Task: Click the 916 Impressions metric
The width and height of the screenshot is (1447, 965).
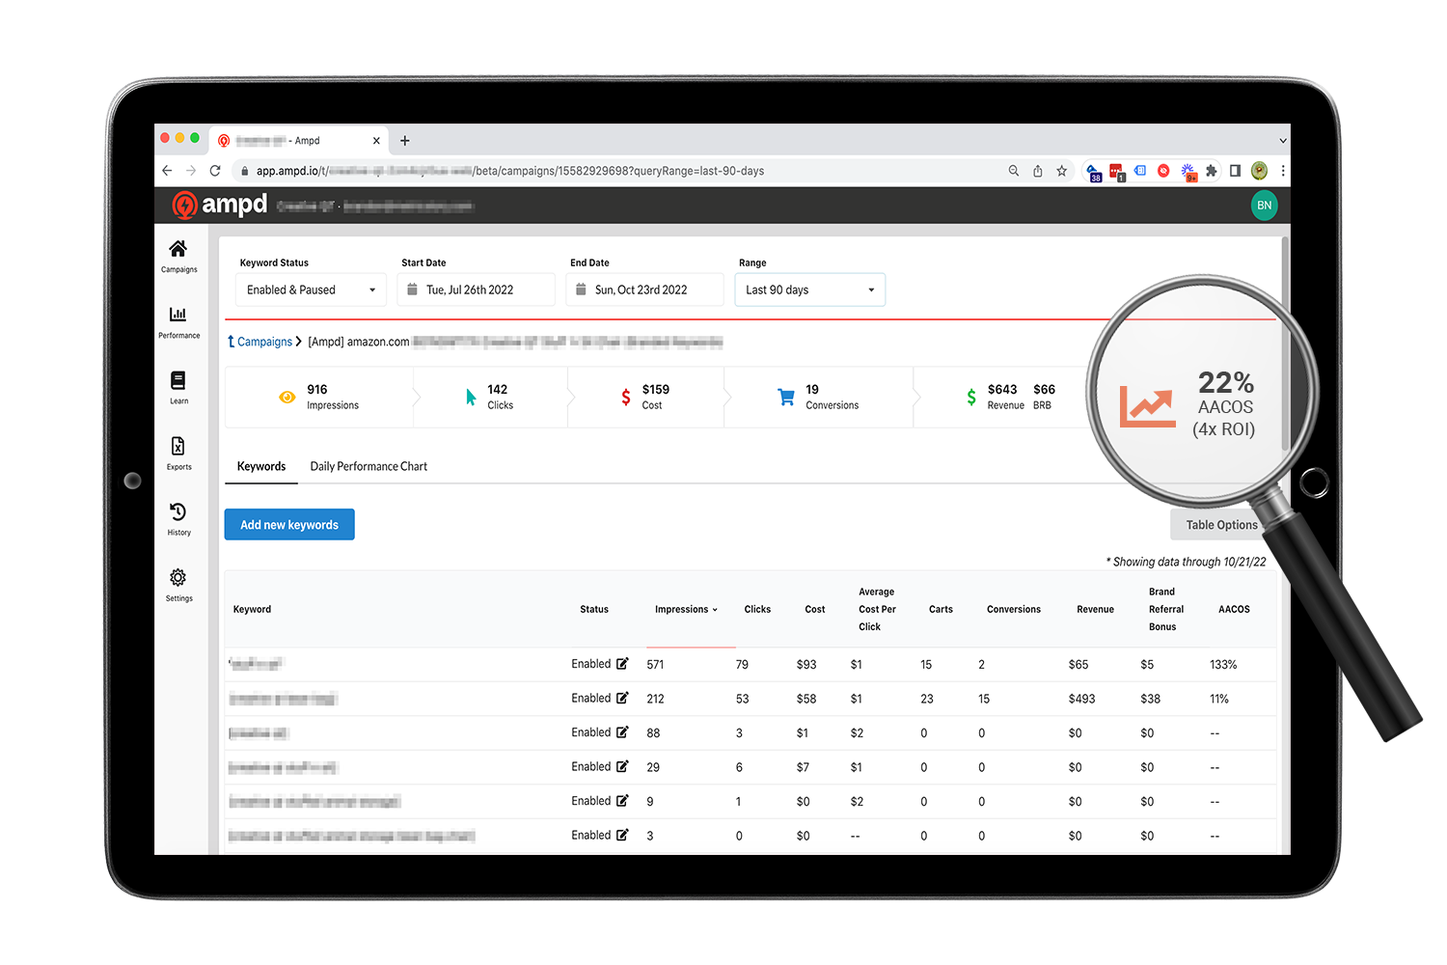Action: coord(318,397)
